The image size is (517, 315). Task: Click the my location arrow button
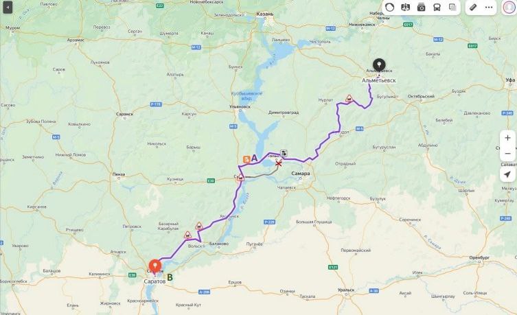508,174
